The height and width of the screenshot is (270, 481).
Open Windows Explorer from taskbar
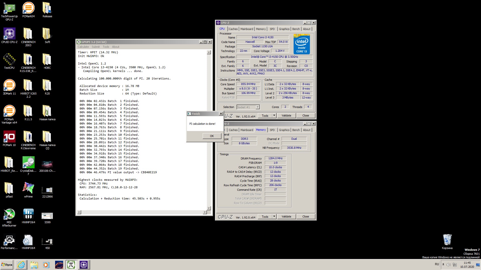34,264
